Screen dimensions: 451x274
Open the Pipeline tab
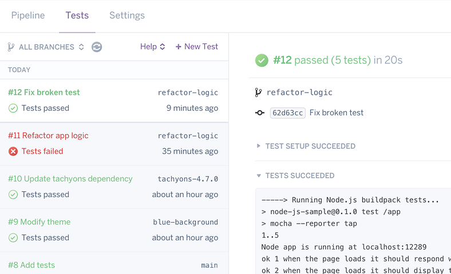(x=28, y=15)
